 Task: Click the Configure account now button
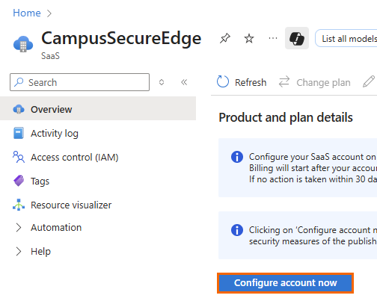click(x=285, y=283)
